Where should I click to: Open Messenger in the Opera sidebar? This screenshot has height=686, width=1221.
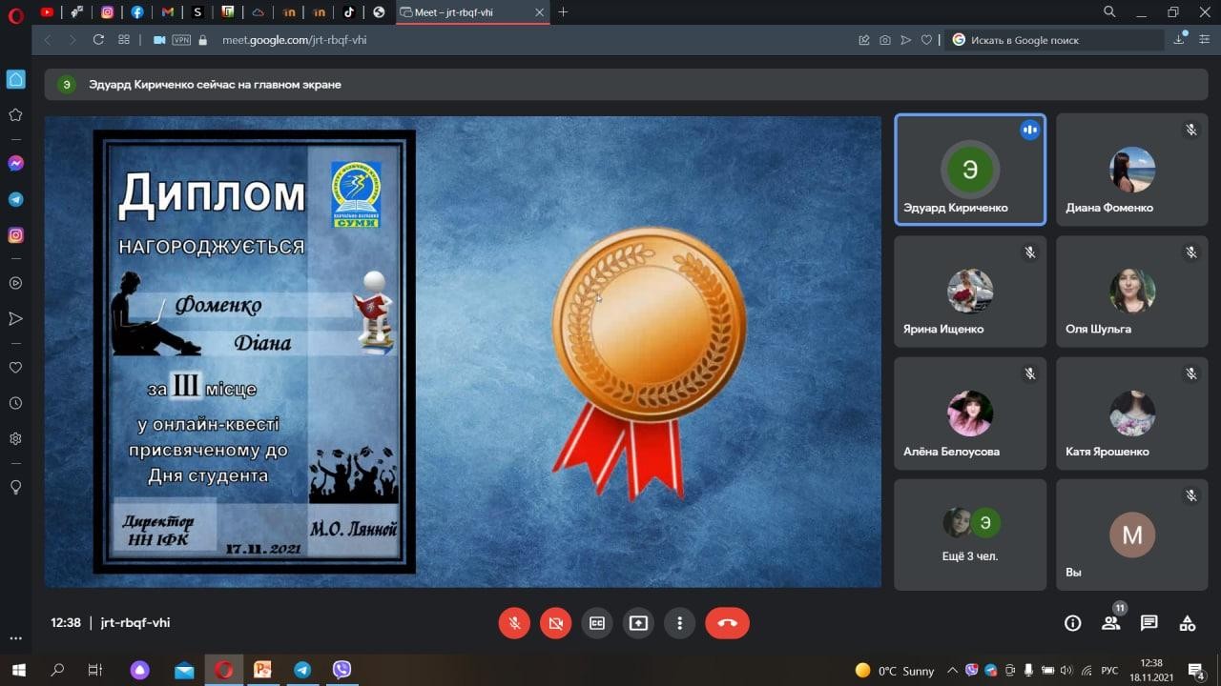point(15,164)
